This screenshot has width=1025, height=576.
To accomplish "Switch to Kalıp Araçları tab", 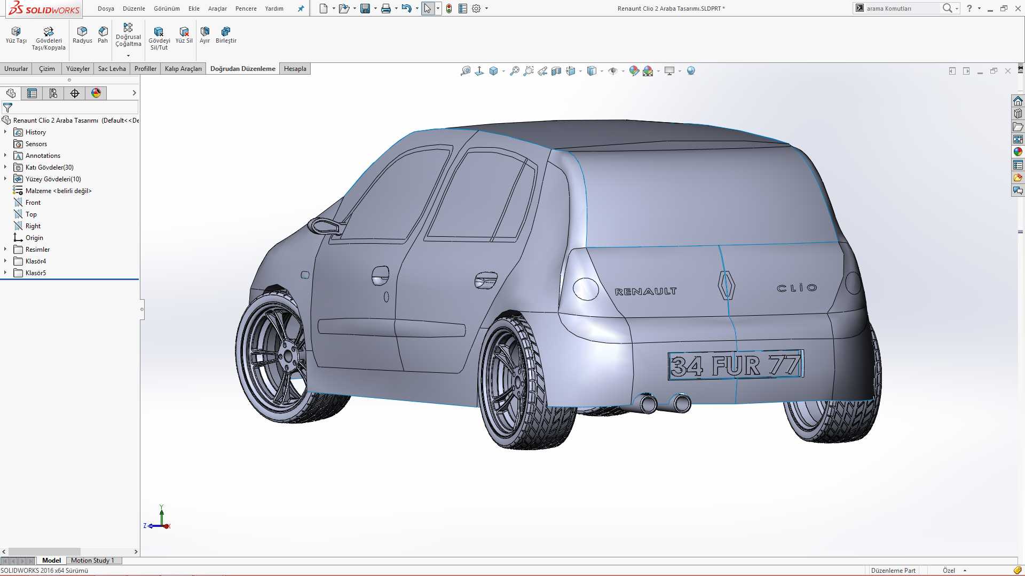I will click(x=183, y=69).
